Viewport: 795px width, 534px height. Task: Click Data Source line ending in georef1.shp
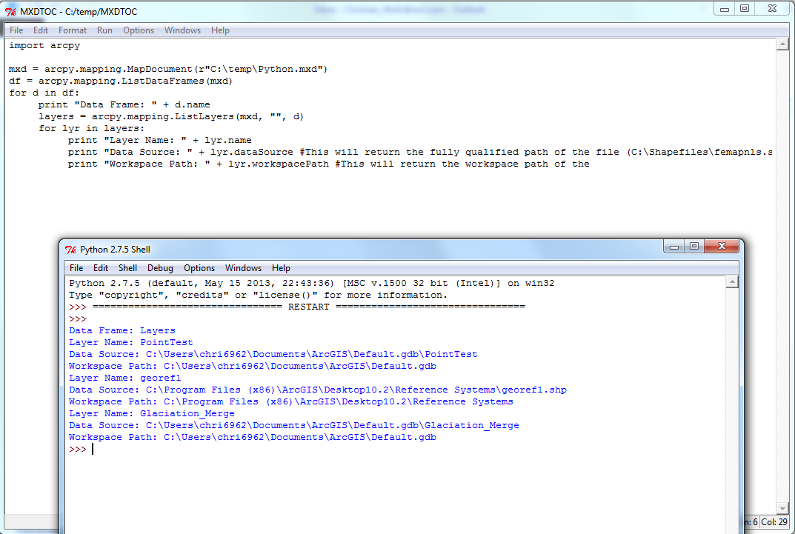(318, 390)
